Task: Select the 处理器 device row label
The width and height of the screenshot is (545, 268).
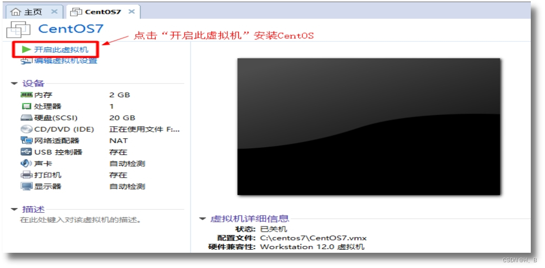Action: [x=48, y=106]
